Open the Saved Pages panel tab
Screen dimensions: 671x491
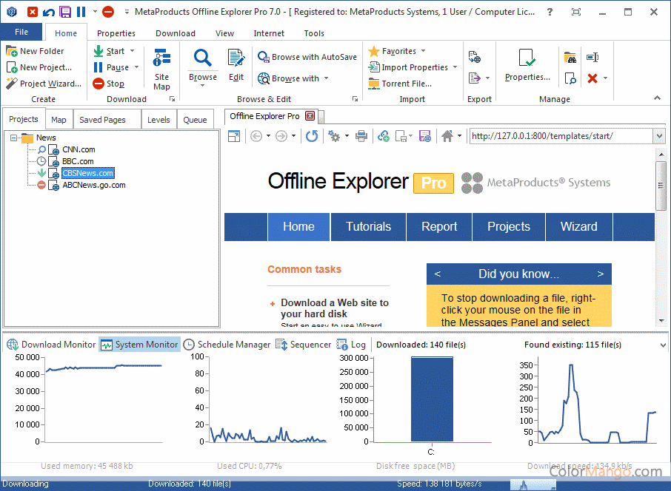102,120
